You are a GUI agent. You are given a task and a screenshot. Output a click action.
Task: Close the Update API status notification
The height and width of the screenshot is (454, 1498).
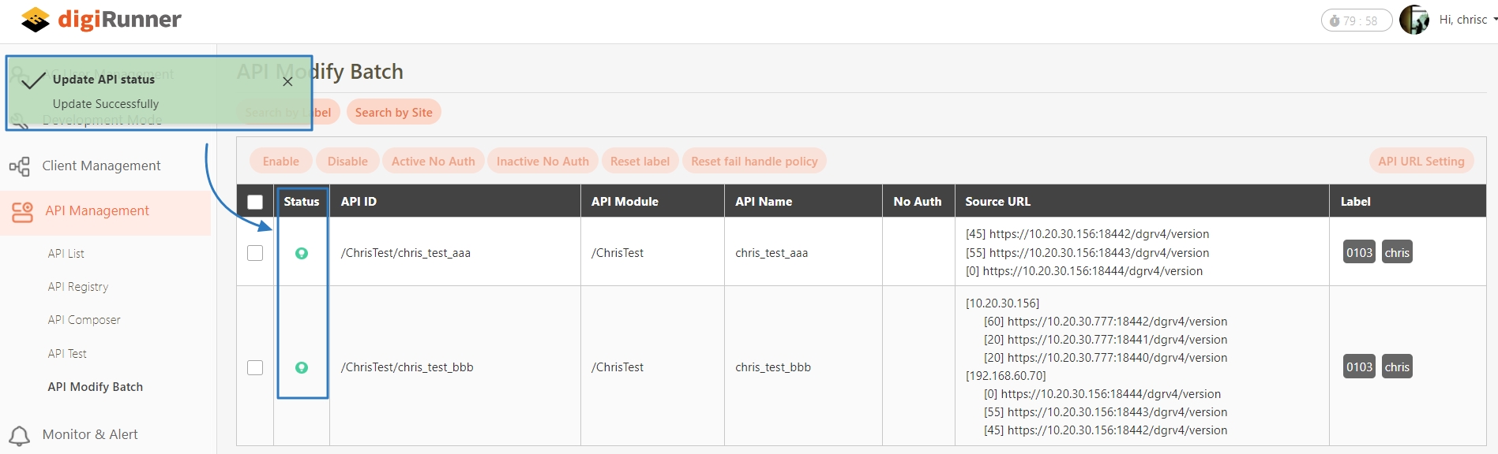287,81
